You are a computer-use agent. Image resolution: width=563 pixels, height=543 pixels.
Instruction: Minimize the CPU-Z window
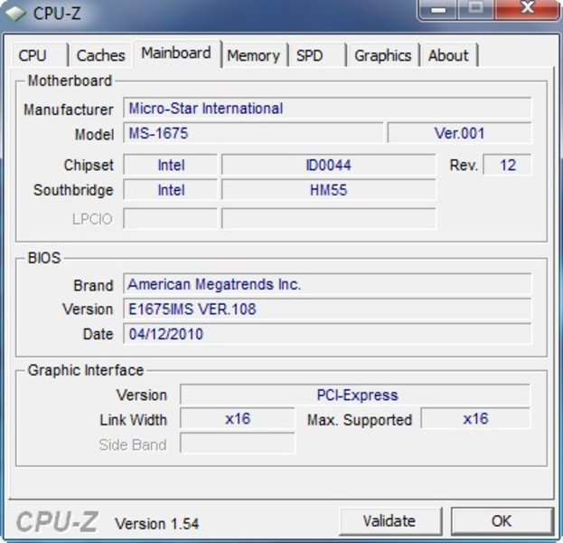438,9
